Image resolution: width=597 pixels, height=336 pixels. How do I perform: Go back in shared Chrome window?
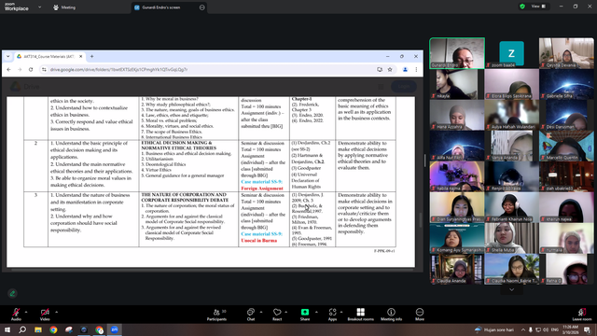pyautogui.click(x=8, y=70)
